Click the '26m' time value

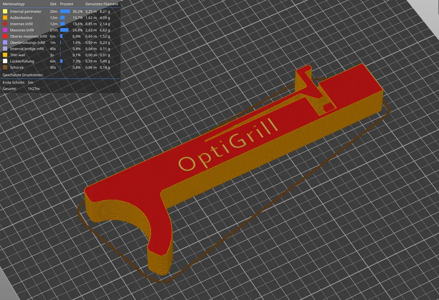pos(54,12)
